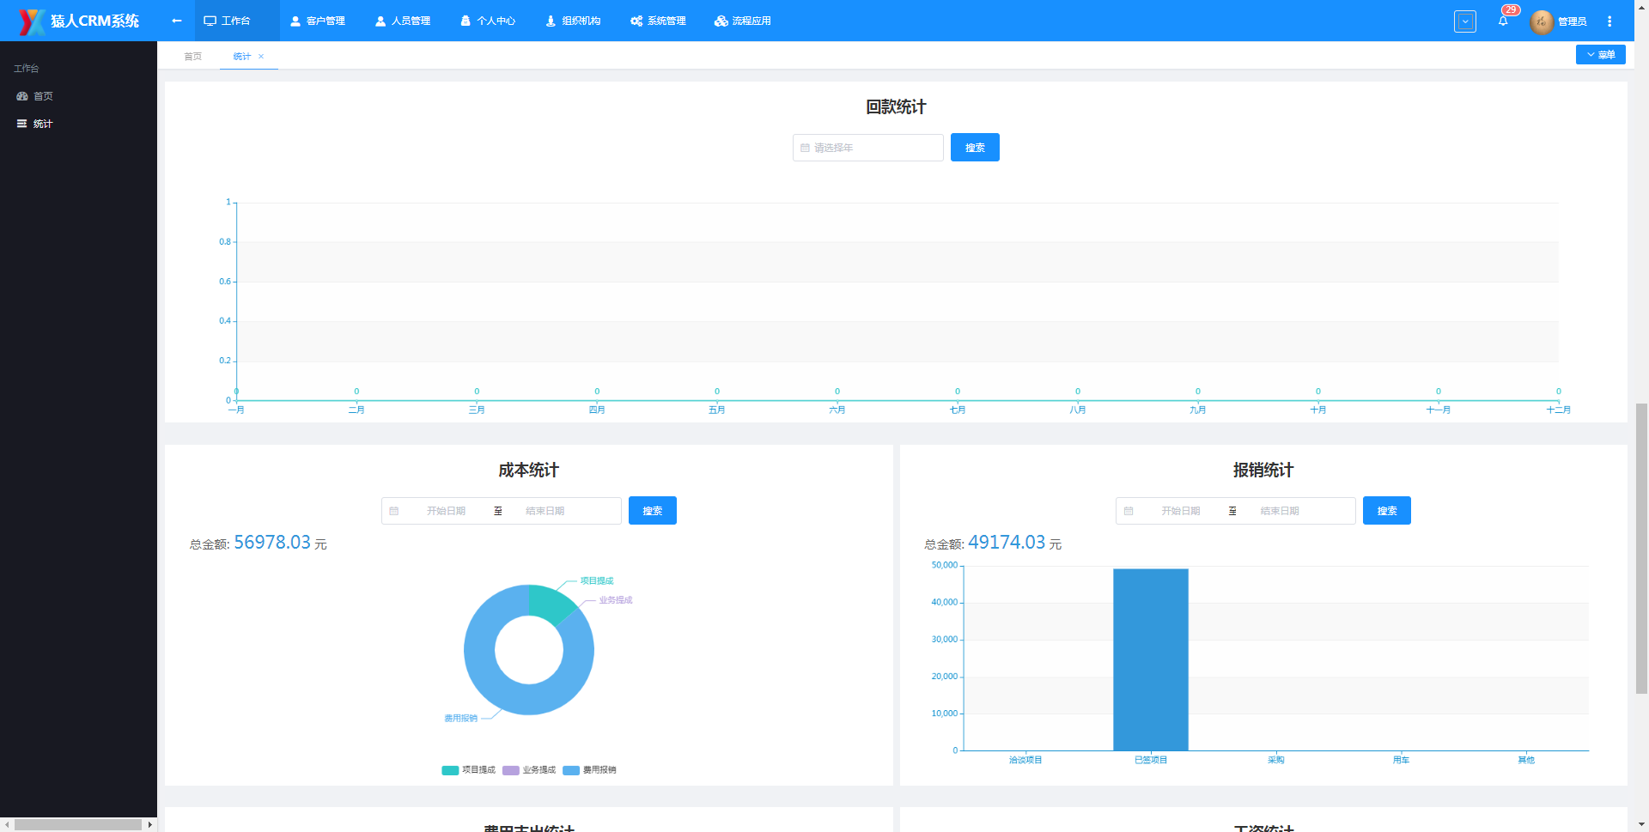Click sidebar scrollbar left arrow
1649x832 pixels.
tap(7, 824)
